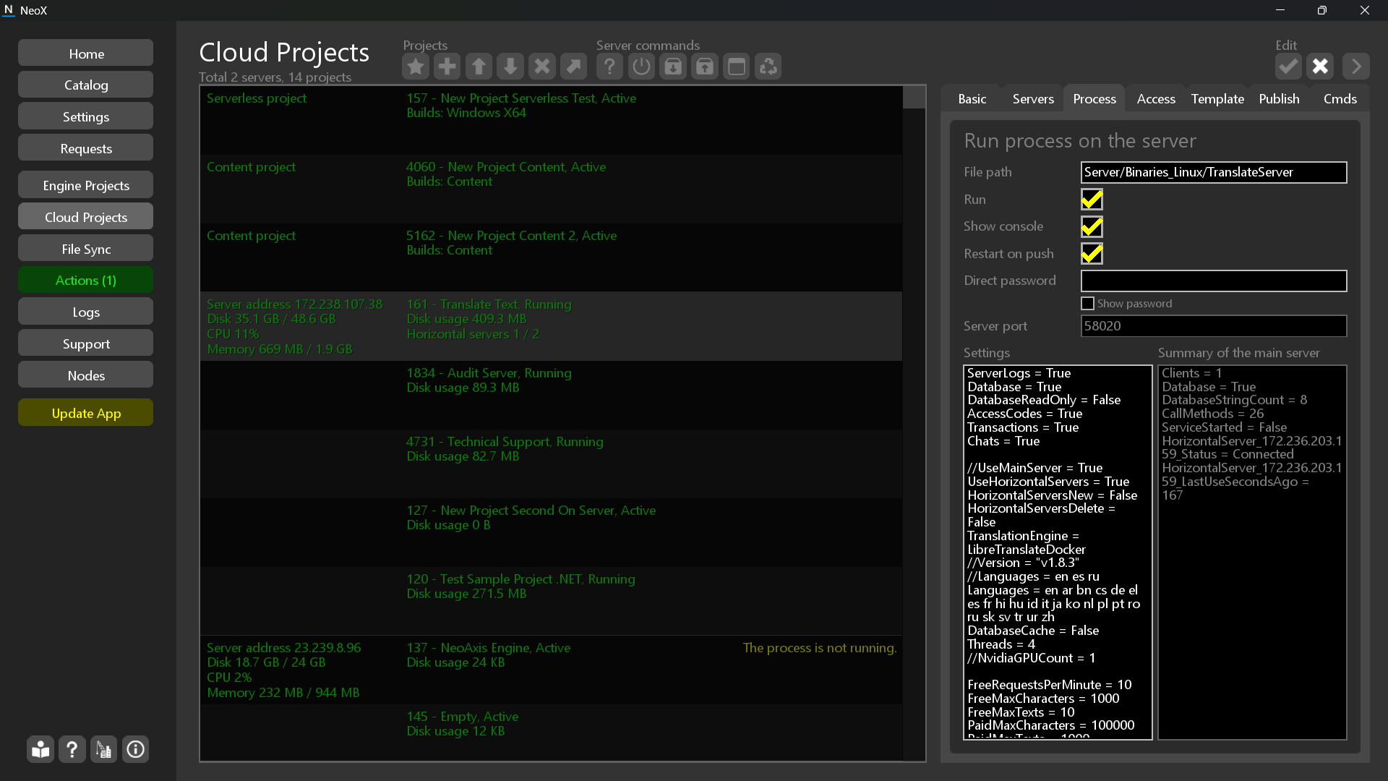1388x781 pixels.
Task: Move the selected project up
Action: click(479, 66)
